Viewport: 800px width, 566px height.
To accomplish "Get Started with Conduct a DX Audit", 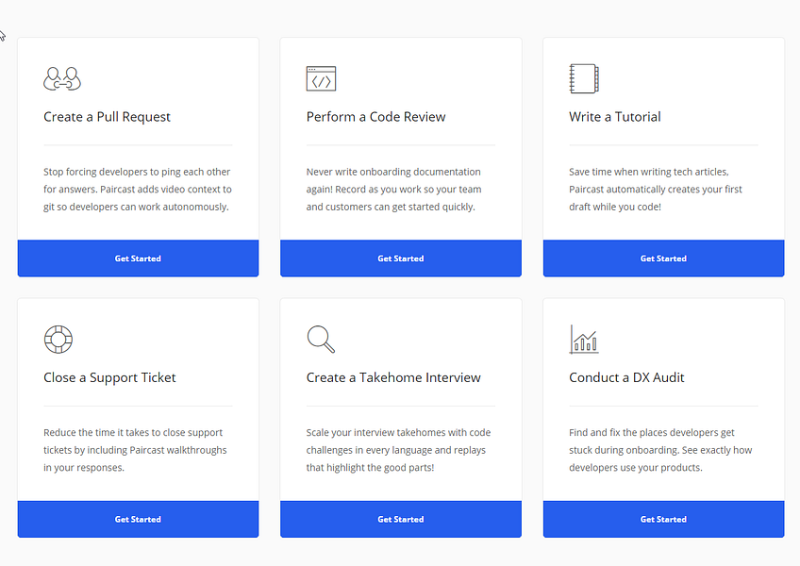I will [663, 519].
